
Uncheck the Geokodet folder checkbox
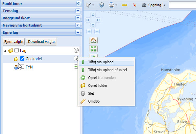click(22, 58)
